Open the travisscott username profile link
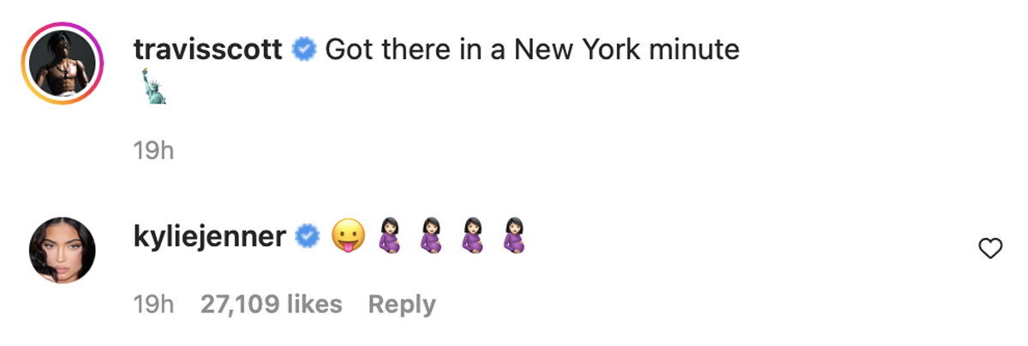Screen dimensions: 1028x346 [x=208, y=50]
